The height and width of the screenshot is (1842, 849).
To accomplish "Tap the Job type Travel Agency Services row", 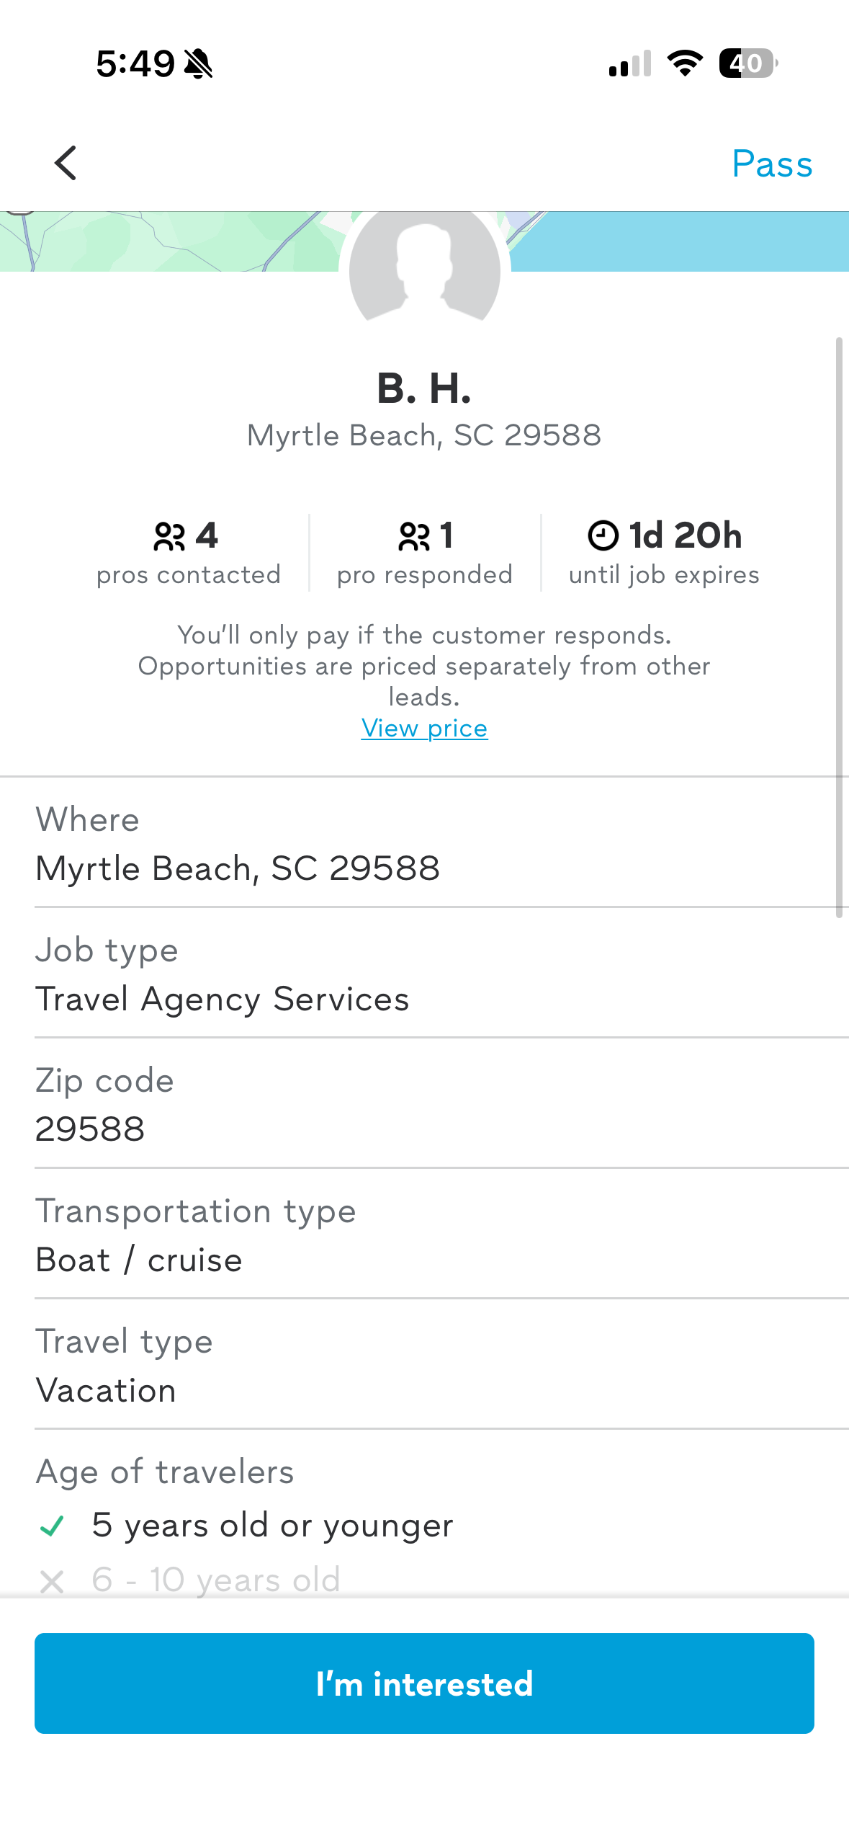I will [424, 974].
